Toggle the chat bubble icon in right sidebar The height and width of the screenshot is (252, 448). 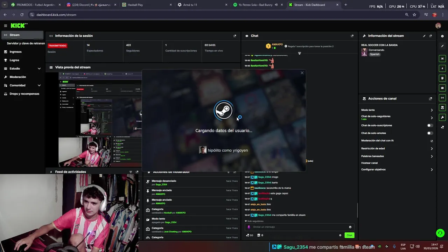[442, 88]
